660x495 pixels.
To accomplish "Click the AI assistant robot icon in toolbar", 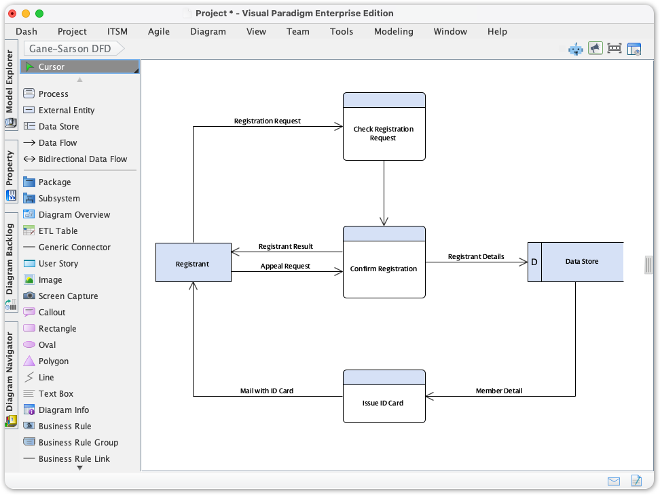I will click(x=575, y=48).
